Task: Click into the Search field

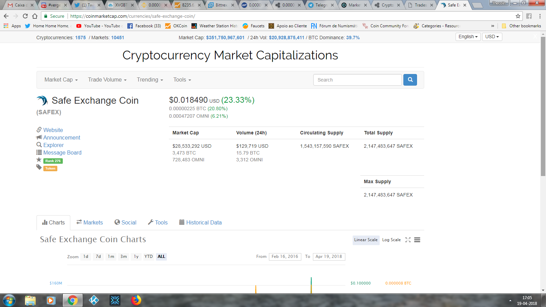Action: [357, 80]
